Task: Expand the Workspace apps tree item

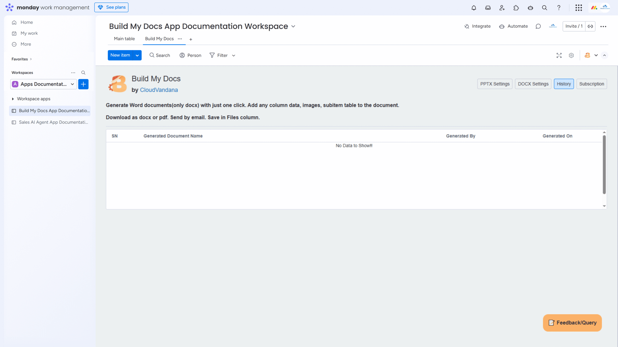Action: (x=13, y=99)
